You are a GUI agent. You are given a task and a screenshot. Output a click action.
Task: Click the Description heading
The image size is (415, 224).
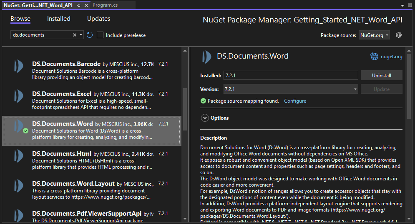[213, 138]
